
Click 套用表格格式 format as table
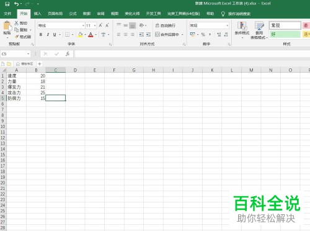tap(259, 30)
